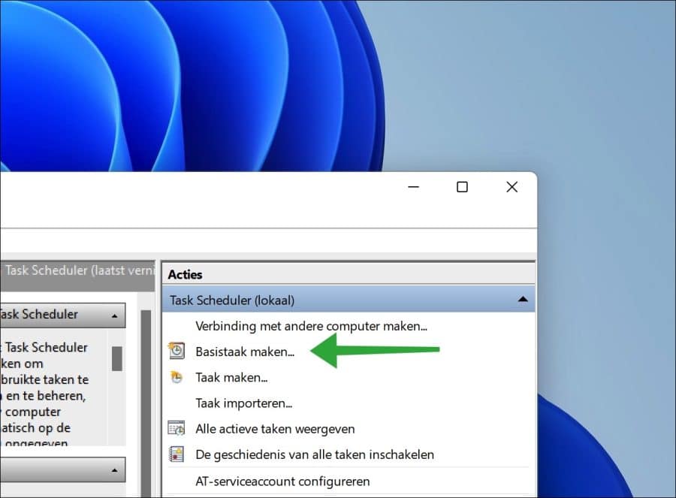This screenshot has width=676, height=498.
Task: Select Taak importeren...
Action: 244,403
